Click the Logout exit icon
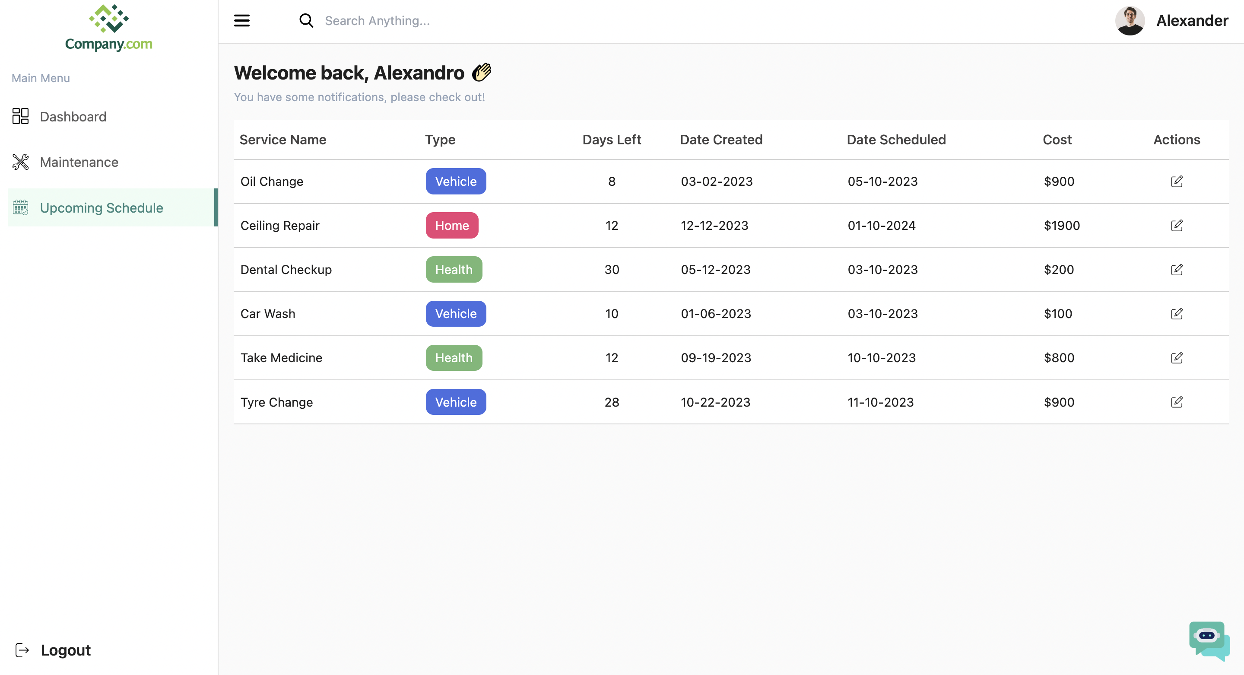This screenshot has width=1244, height=675. (22, 650)
